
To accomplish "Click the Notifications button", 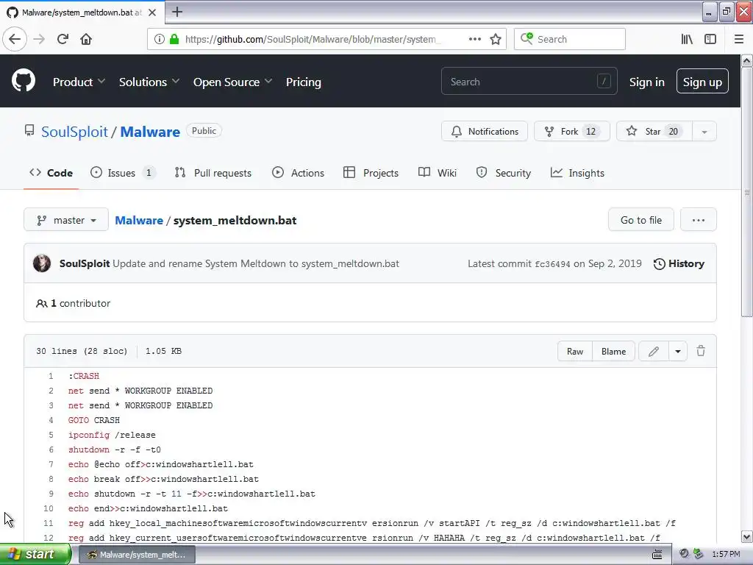I will tap(485, 131).
